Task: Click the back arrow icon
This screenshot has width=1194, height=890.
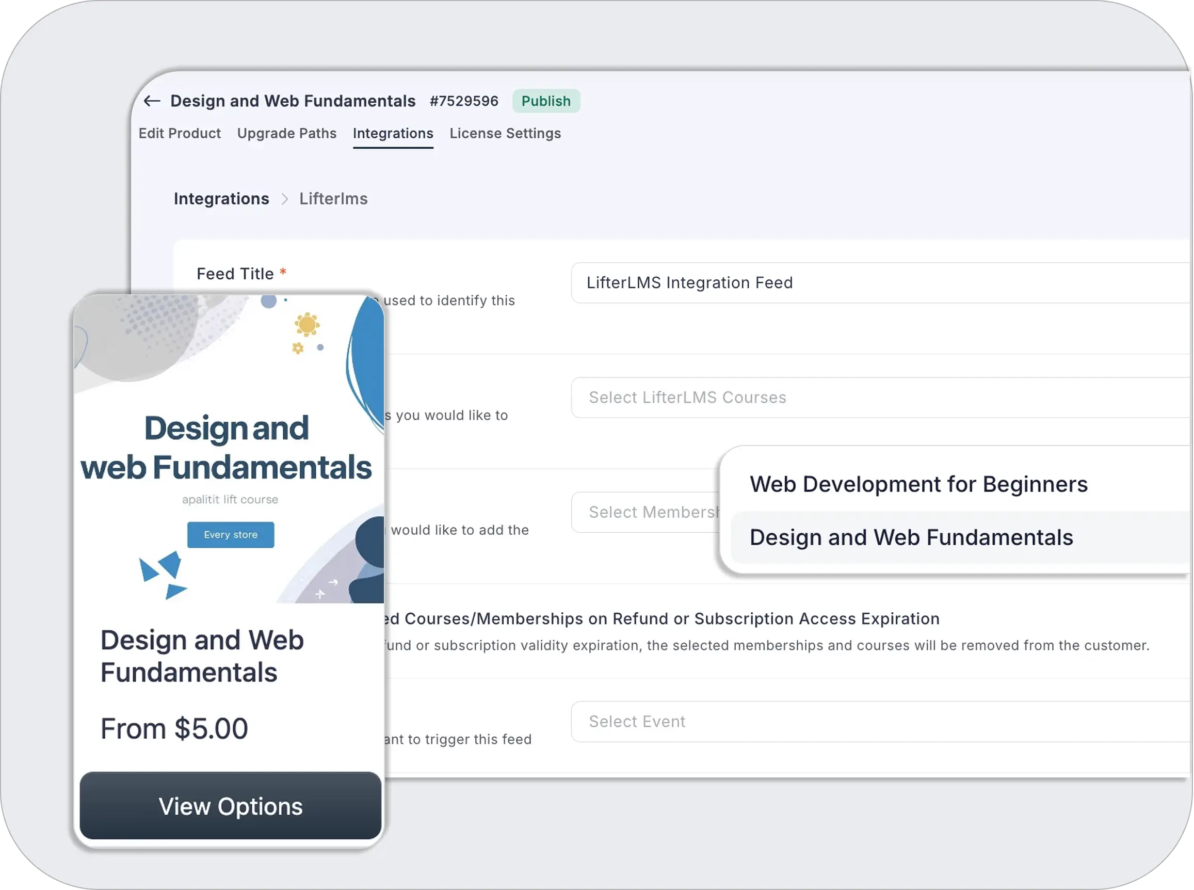Action: point(152,101)
